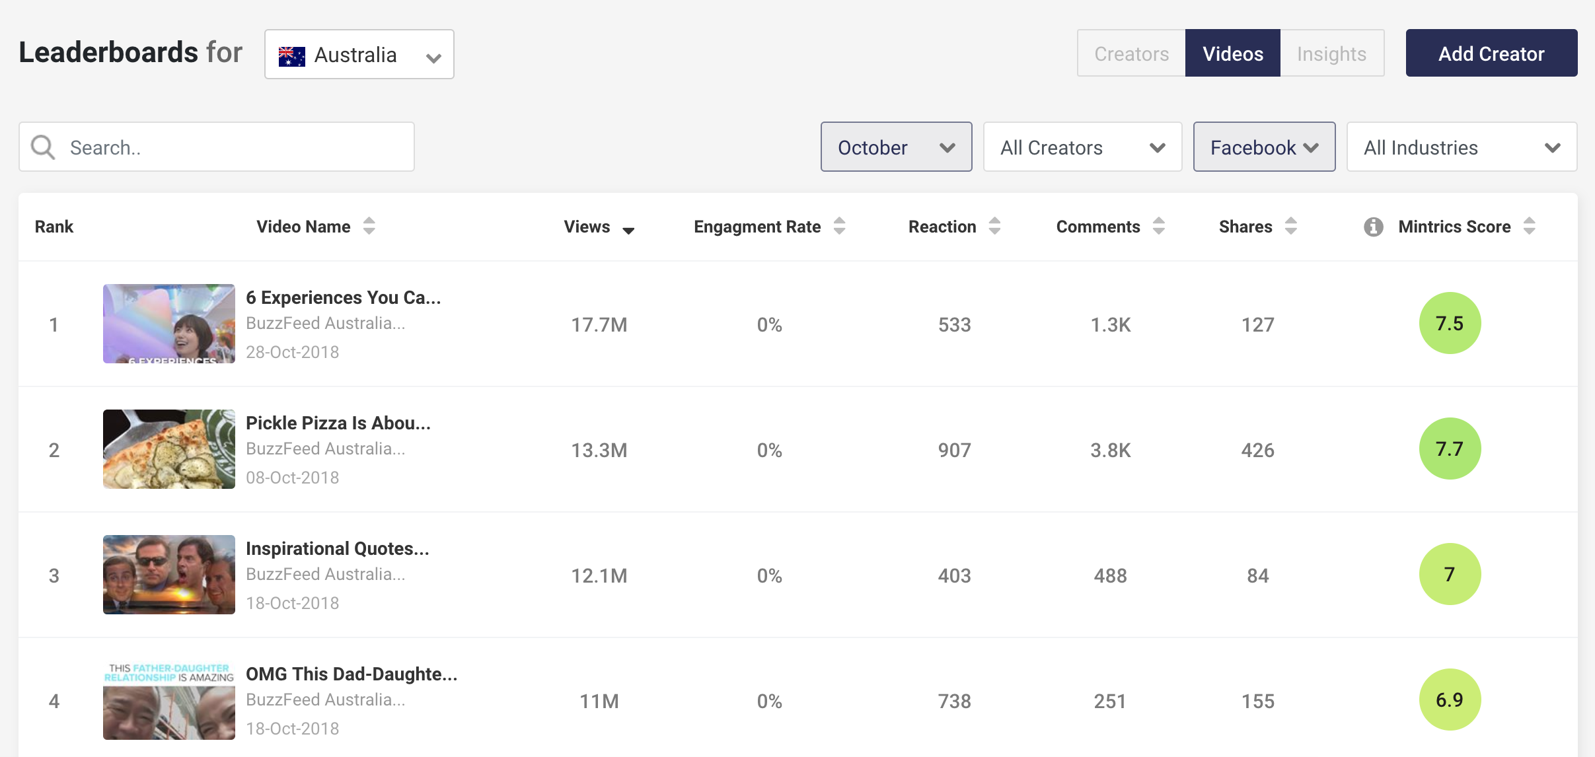Sort by Mintrics Score arrows
1595x757 pixels.
coord(1529,226)
